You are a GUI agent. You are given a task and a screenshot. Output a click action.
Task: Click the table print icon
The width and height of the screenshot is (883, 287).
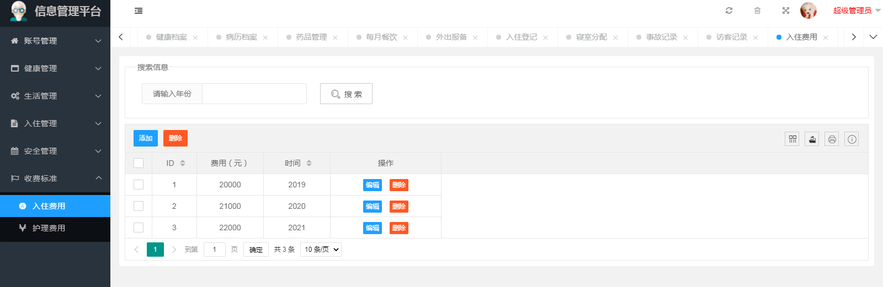(x=832, y=139)
